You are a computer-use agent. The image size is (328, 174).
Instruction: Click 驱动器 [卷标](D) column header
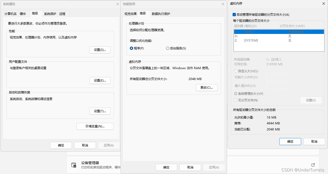click(x=245, y=26)
